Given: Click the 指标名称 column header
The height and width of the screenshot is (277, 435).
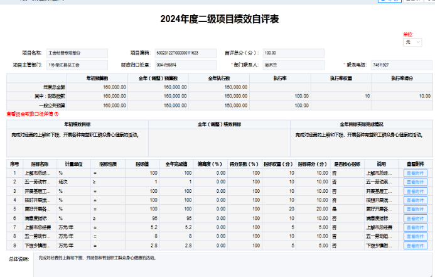Looking at the screenshot, I should [x=40, y=165].
